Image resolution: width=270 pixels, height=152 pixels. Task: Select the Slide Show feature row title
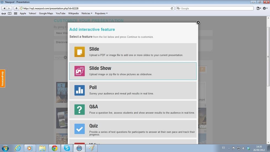click(100, 68)
